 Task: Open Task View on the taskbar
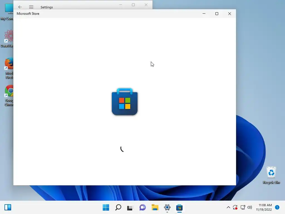click(x=130, y=207)
